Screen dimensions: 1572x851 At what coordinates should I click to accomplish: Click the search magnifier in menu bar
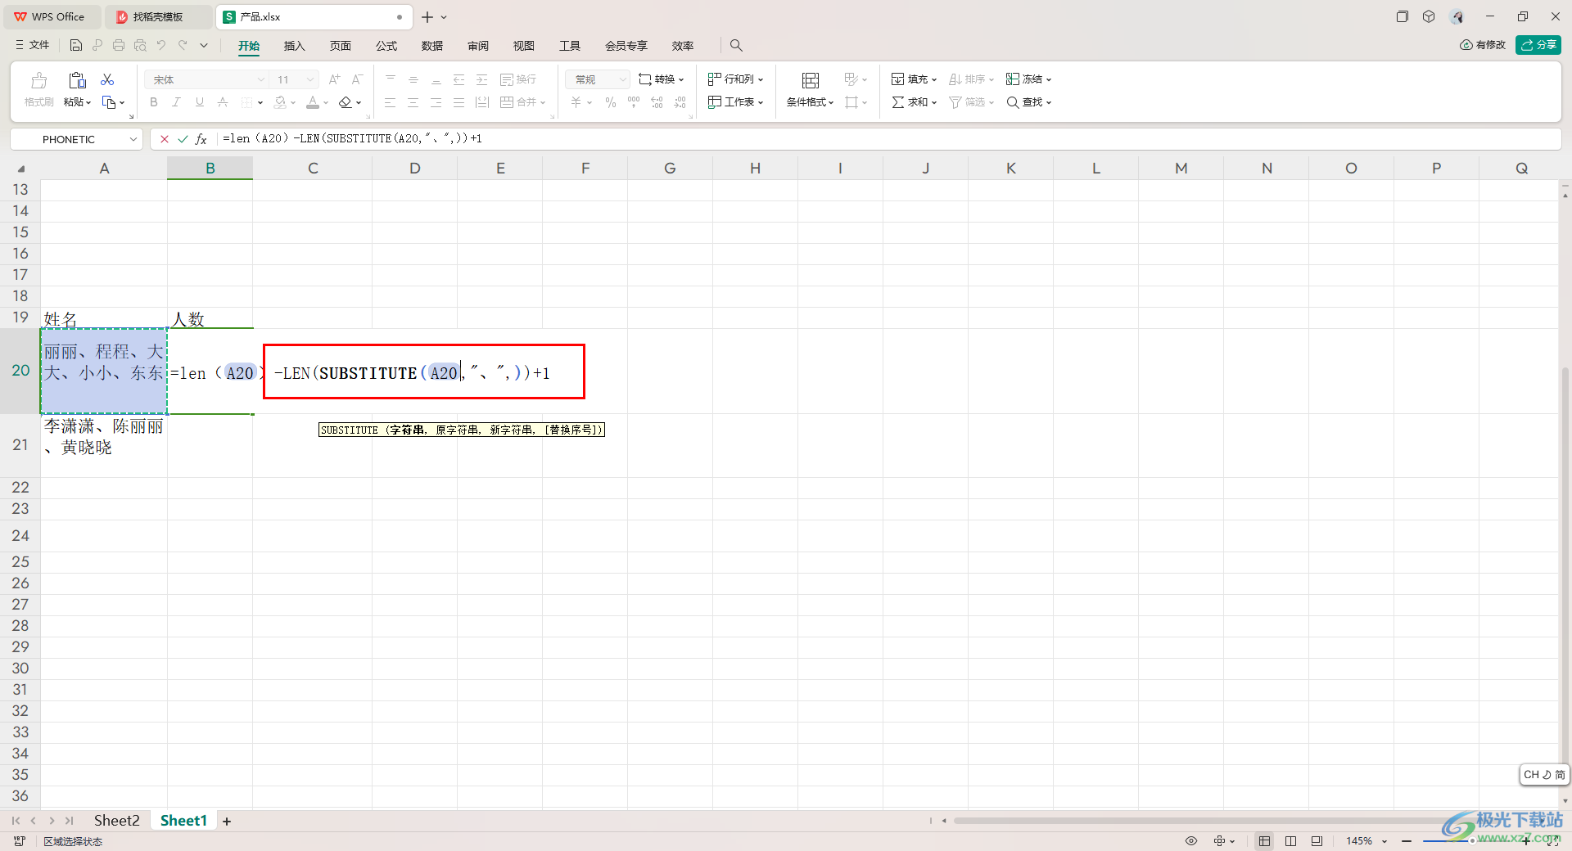(x=736, y=46)
